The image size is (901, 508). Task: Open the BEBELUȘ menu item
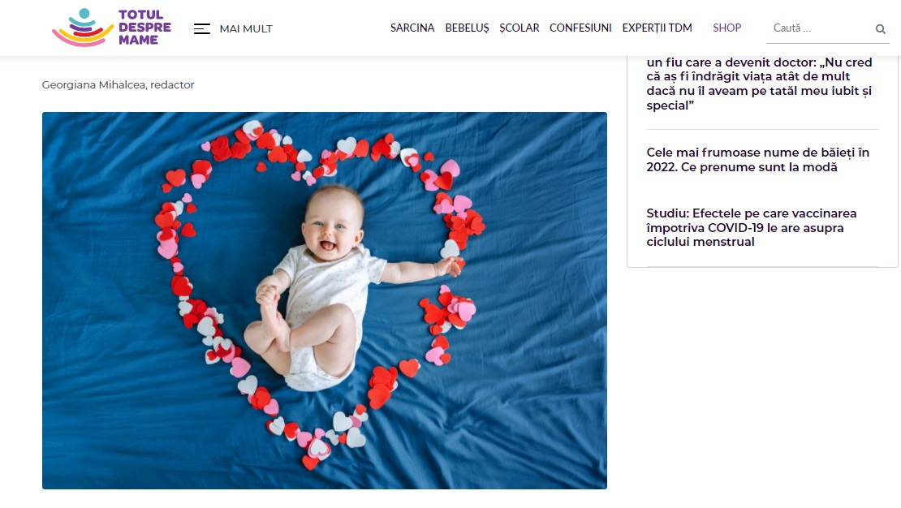(x=467, y=28)
